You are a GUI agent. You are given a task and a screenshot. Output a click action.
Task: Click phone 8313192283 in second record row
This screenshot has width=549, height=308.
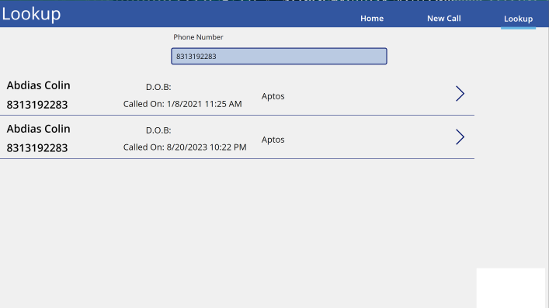pyautogui.click(x=37, y=148)
